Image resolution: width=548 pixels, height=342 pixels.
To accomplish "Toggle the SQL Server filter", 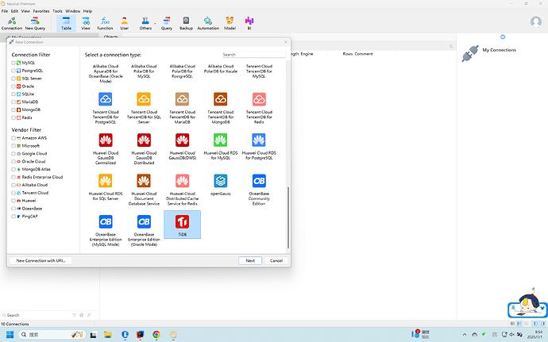I will click(x=14, y=79).
